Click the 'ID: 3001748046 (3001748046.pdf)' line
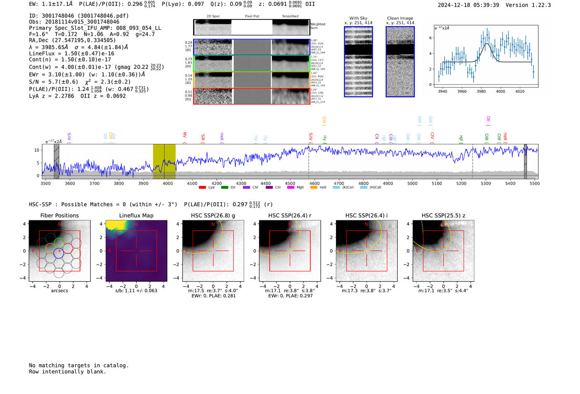The width and height of the screenshot is (580, 394). click(x=79, y=16)
